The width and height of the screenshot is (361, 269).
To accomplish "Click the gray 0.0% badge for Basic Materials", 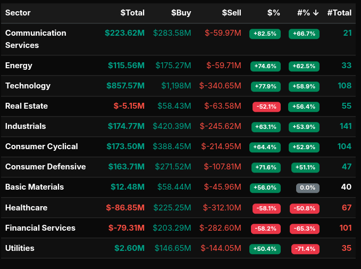I will (x=308, y=188).
